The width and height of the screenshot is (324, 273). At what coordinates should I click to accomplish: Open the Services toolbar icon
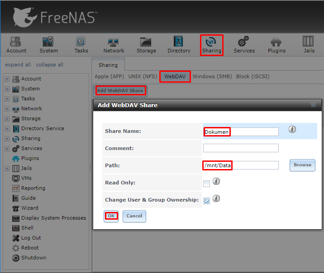click(244, 45)
